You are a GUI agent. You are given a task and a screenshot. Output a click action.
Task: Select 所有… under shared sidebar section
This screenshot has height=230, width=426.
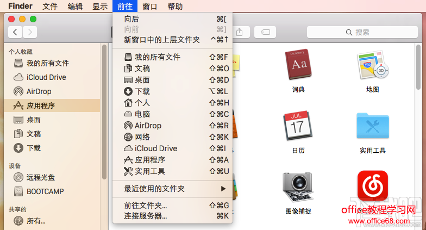52,221
